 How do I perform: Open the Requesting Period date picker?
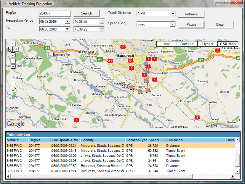(x=67, y=21)
